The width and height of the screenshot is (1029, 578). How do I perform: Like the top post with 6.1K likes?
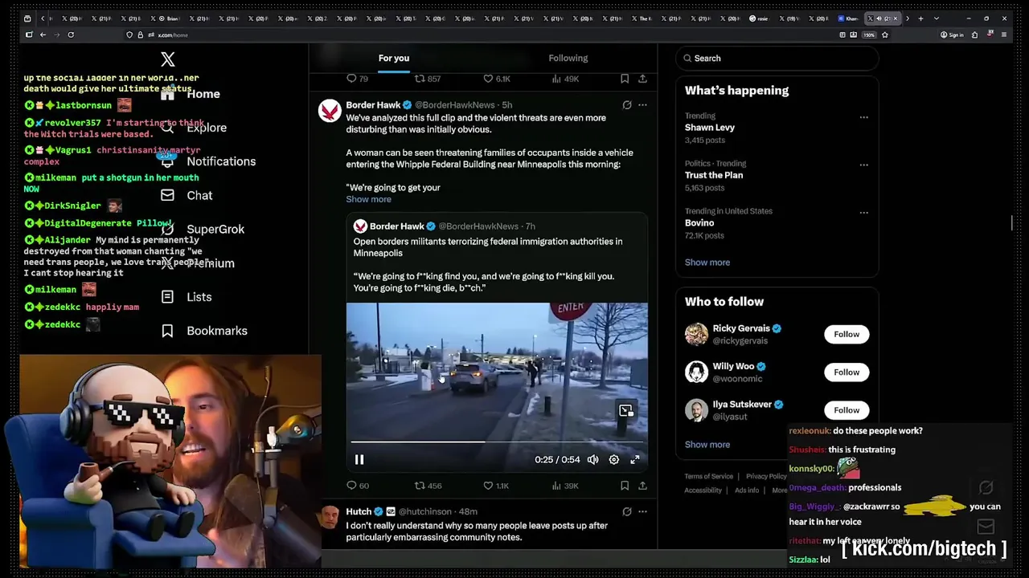(x=488, y=79)
